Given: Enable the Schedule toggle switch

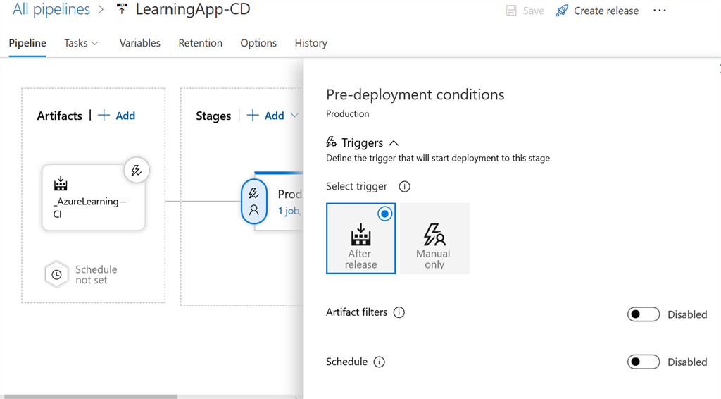Looking at the screenshot, I should coord(644,362).
